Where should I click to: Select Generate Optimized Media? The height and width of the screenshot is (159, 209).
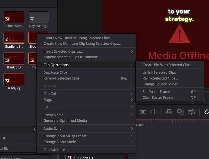(86, 120)
